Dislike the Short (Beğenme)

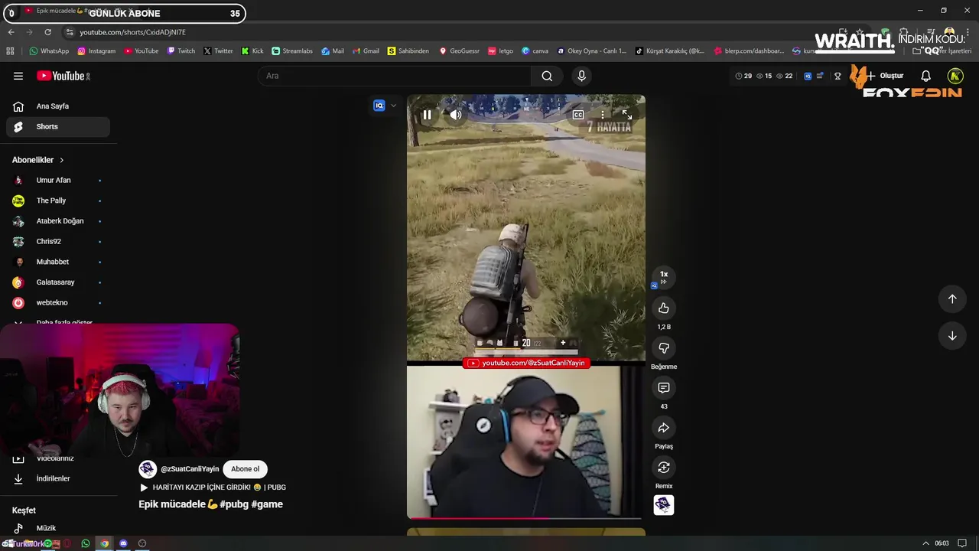664,348
